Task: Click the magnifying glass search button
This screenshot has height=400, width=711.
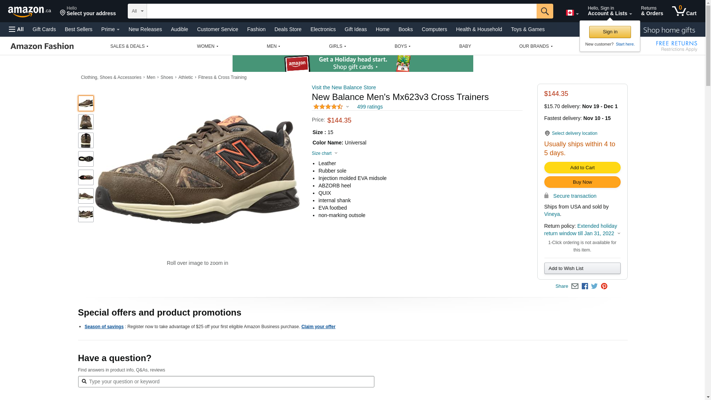Action: (x=544, y=11)
